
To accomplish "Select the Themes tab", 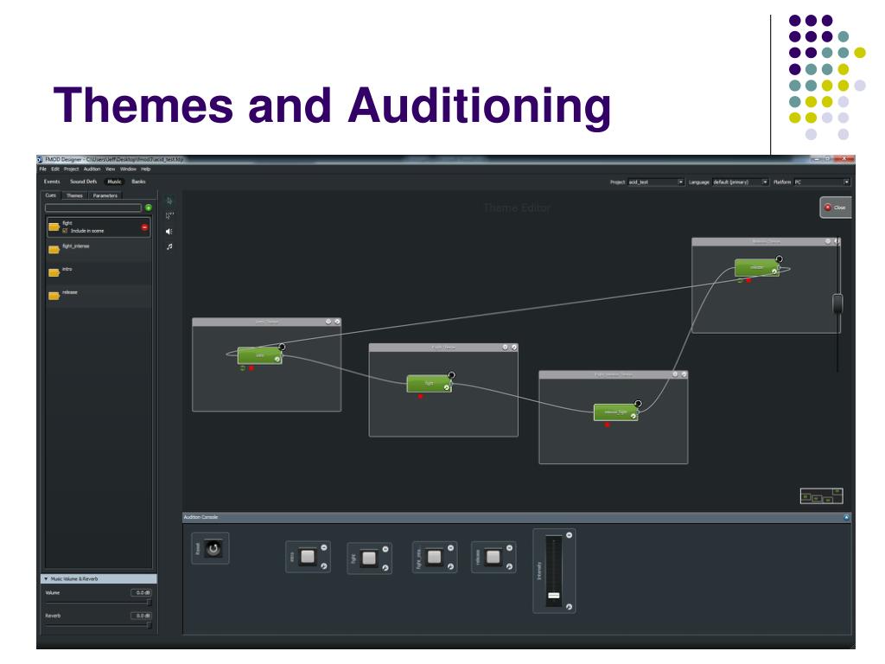I will [x=74, y=195].
